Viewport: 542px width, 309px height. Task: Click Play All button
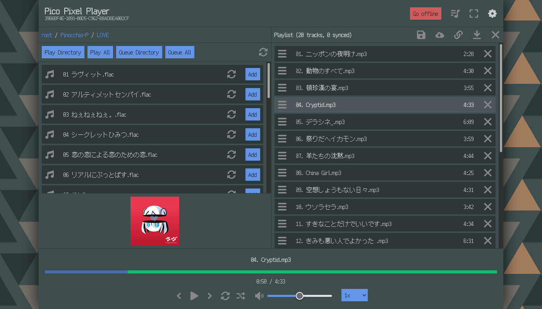click(x=100, y=53)
